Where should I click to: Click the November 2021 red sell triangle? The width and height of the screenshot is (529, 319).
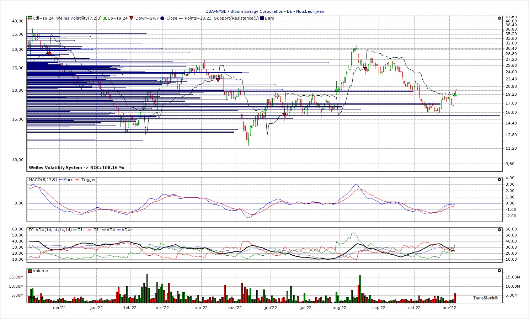coord(49,54)
